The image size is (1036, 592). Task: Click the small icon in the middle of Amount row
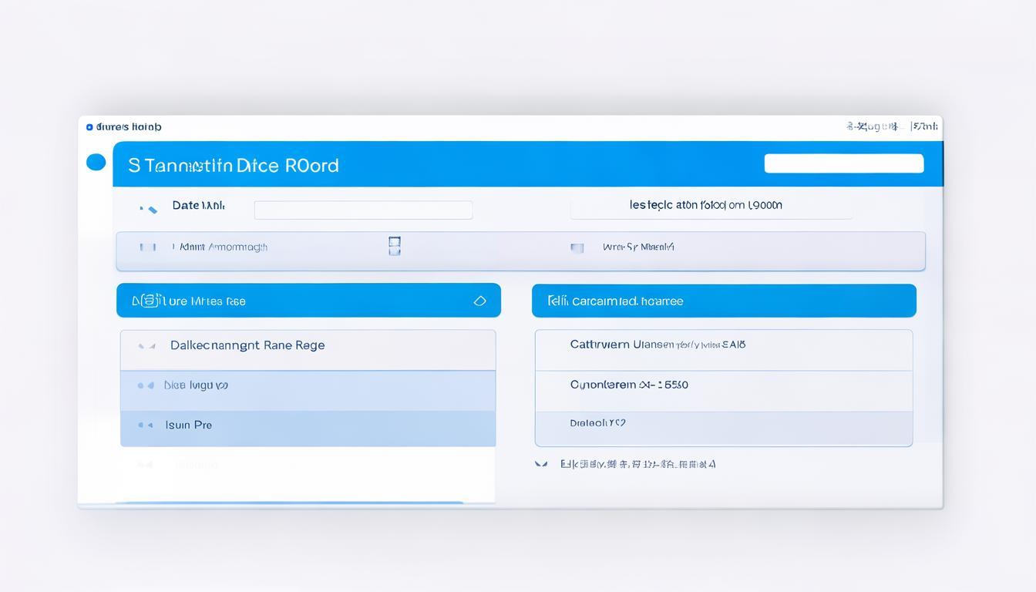tap(394, 246)
